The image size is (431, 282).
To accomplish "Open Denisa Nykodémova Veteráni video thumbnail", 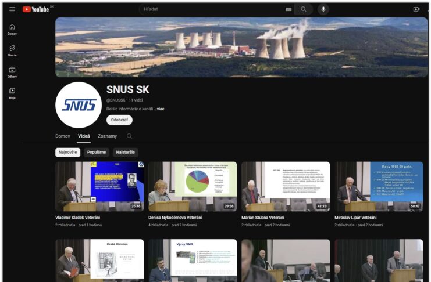I will [193, 186].
